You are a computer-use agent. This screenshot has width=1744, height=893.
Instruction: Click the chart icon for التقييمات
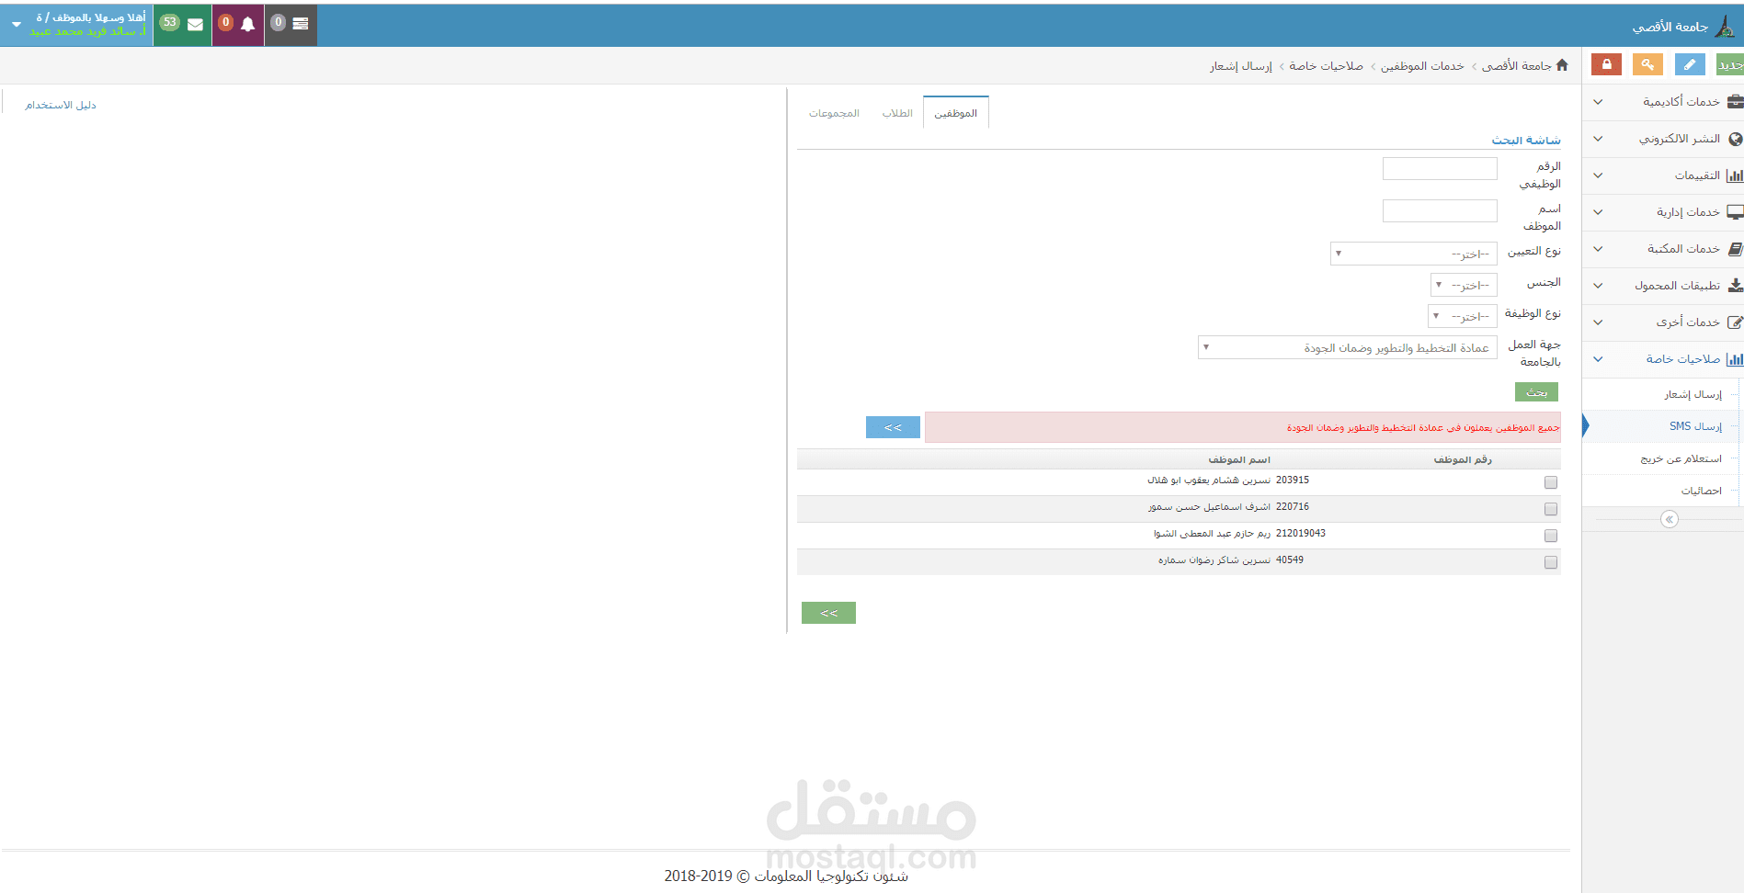tap(1735, 175)
